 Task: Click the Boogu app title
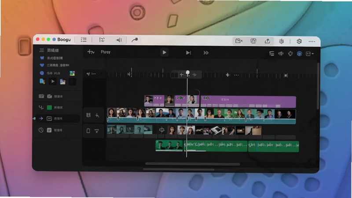pos(64,40)
